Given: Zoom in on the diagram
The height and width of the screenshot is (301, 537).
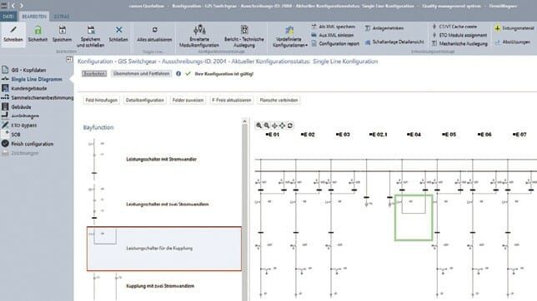Looking at the screenshot, I should (258, 126).
